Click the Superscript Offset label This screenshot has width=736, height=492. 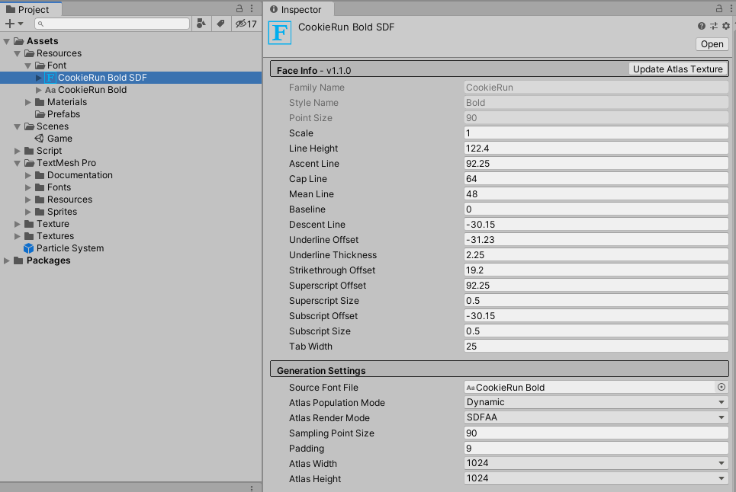(x=327, y=286)
